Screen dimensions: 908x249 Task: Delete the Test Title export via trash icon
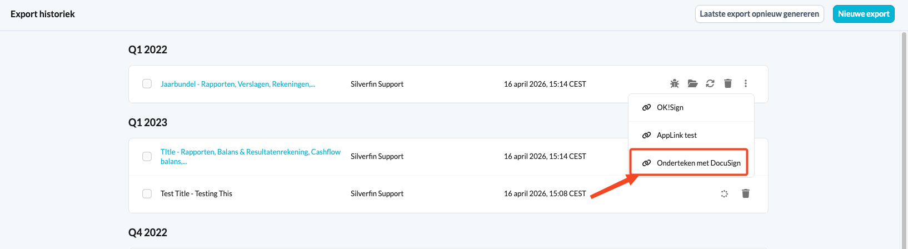point(746,193)
